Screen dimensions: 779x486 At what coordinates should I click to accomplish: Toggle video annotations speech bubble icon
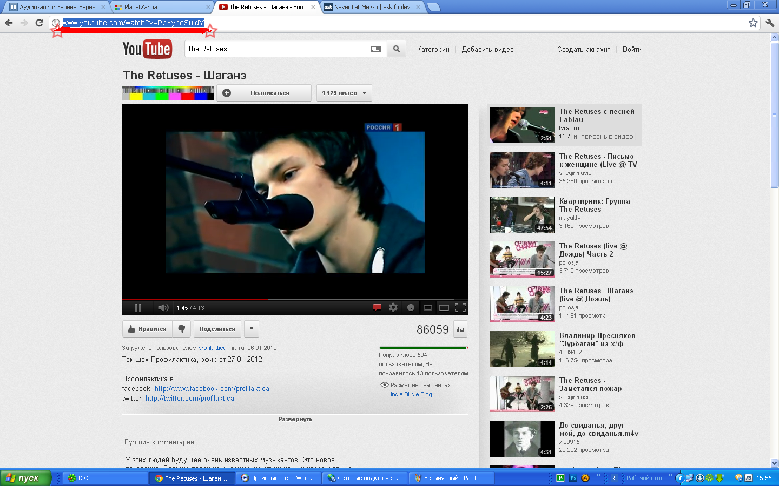click(x=377, y=308)
